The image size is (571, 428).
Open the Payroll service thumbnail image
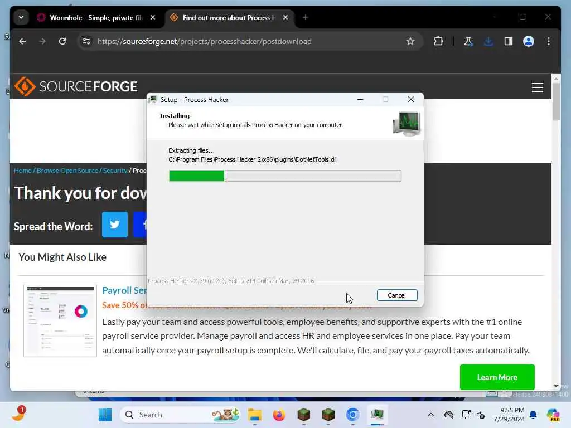click(60, 320)
